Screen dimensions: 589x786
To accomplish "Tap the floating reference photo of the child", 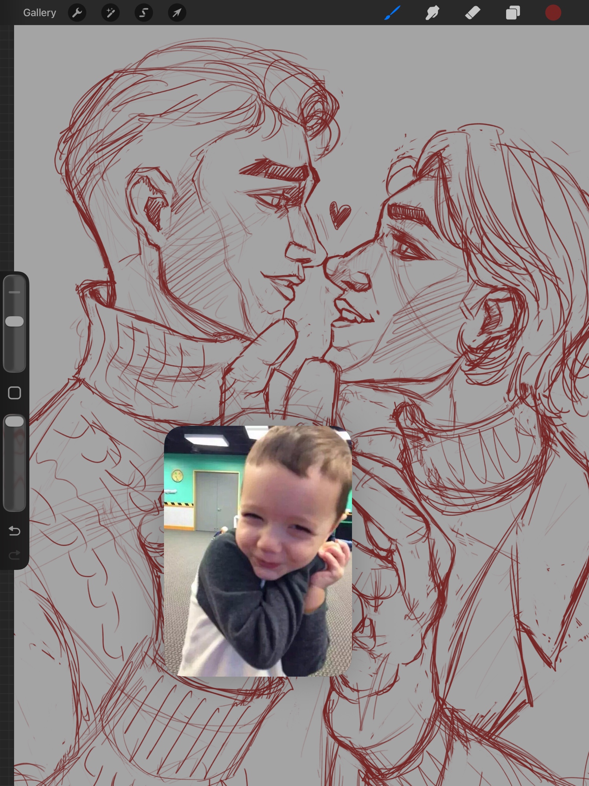I will pyautogui.click(x=258, y=550).
